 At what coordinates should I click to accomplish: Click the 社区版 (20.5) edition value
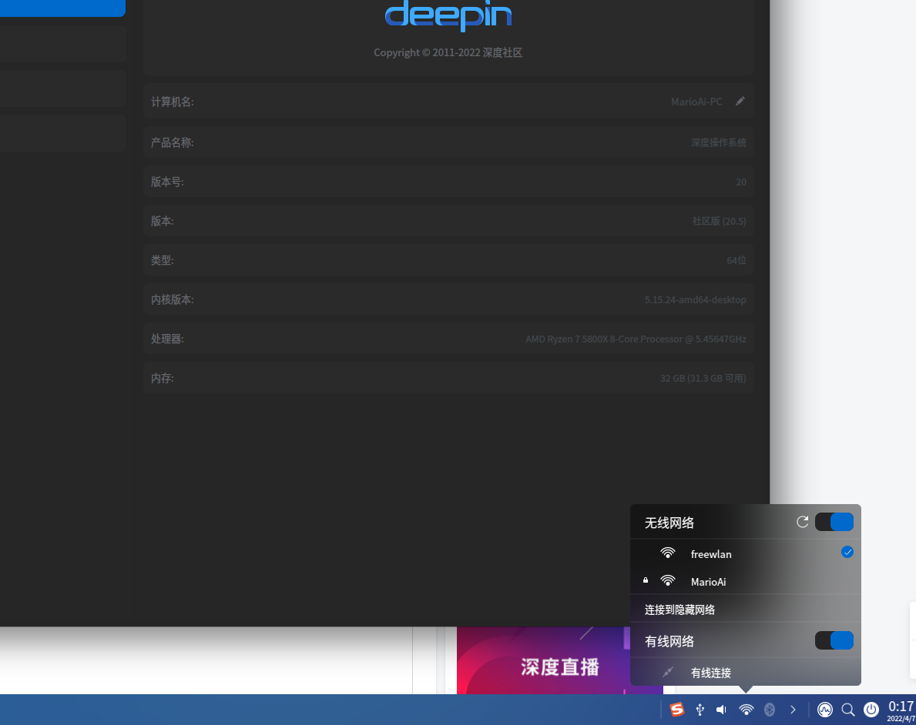(719, 221)
